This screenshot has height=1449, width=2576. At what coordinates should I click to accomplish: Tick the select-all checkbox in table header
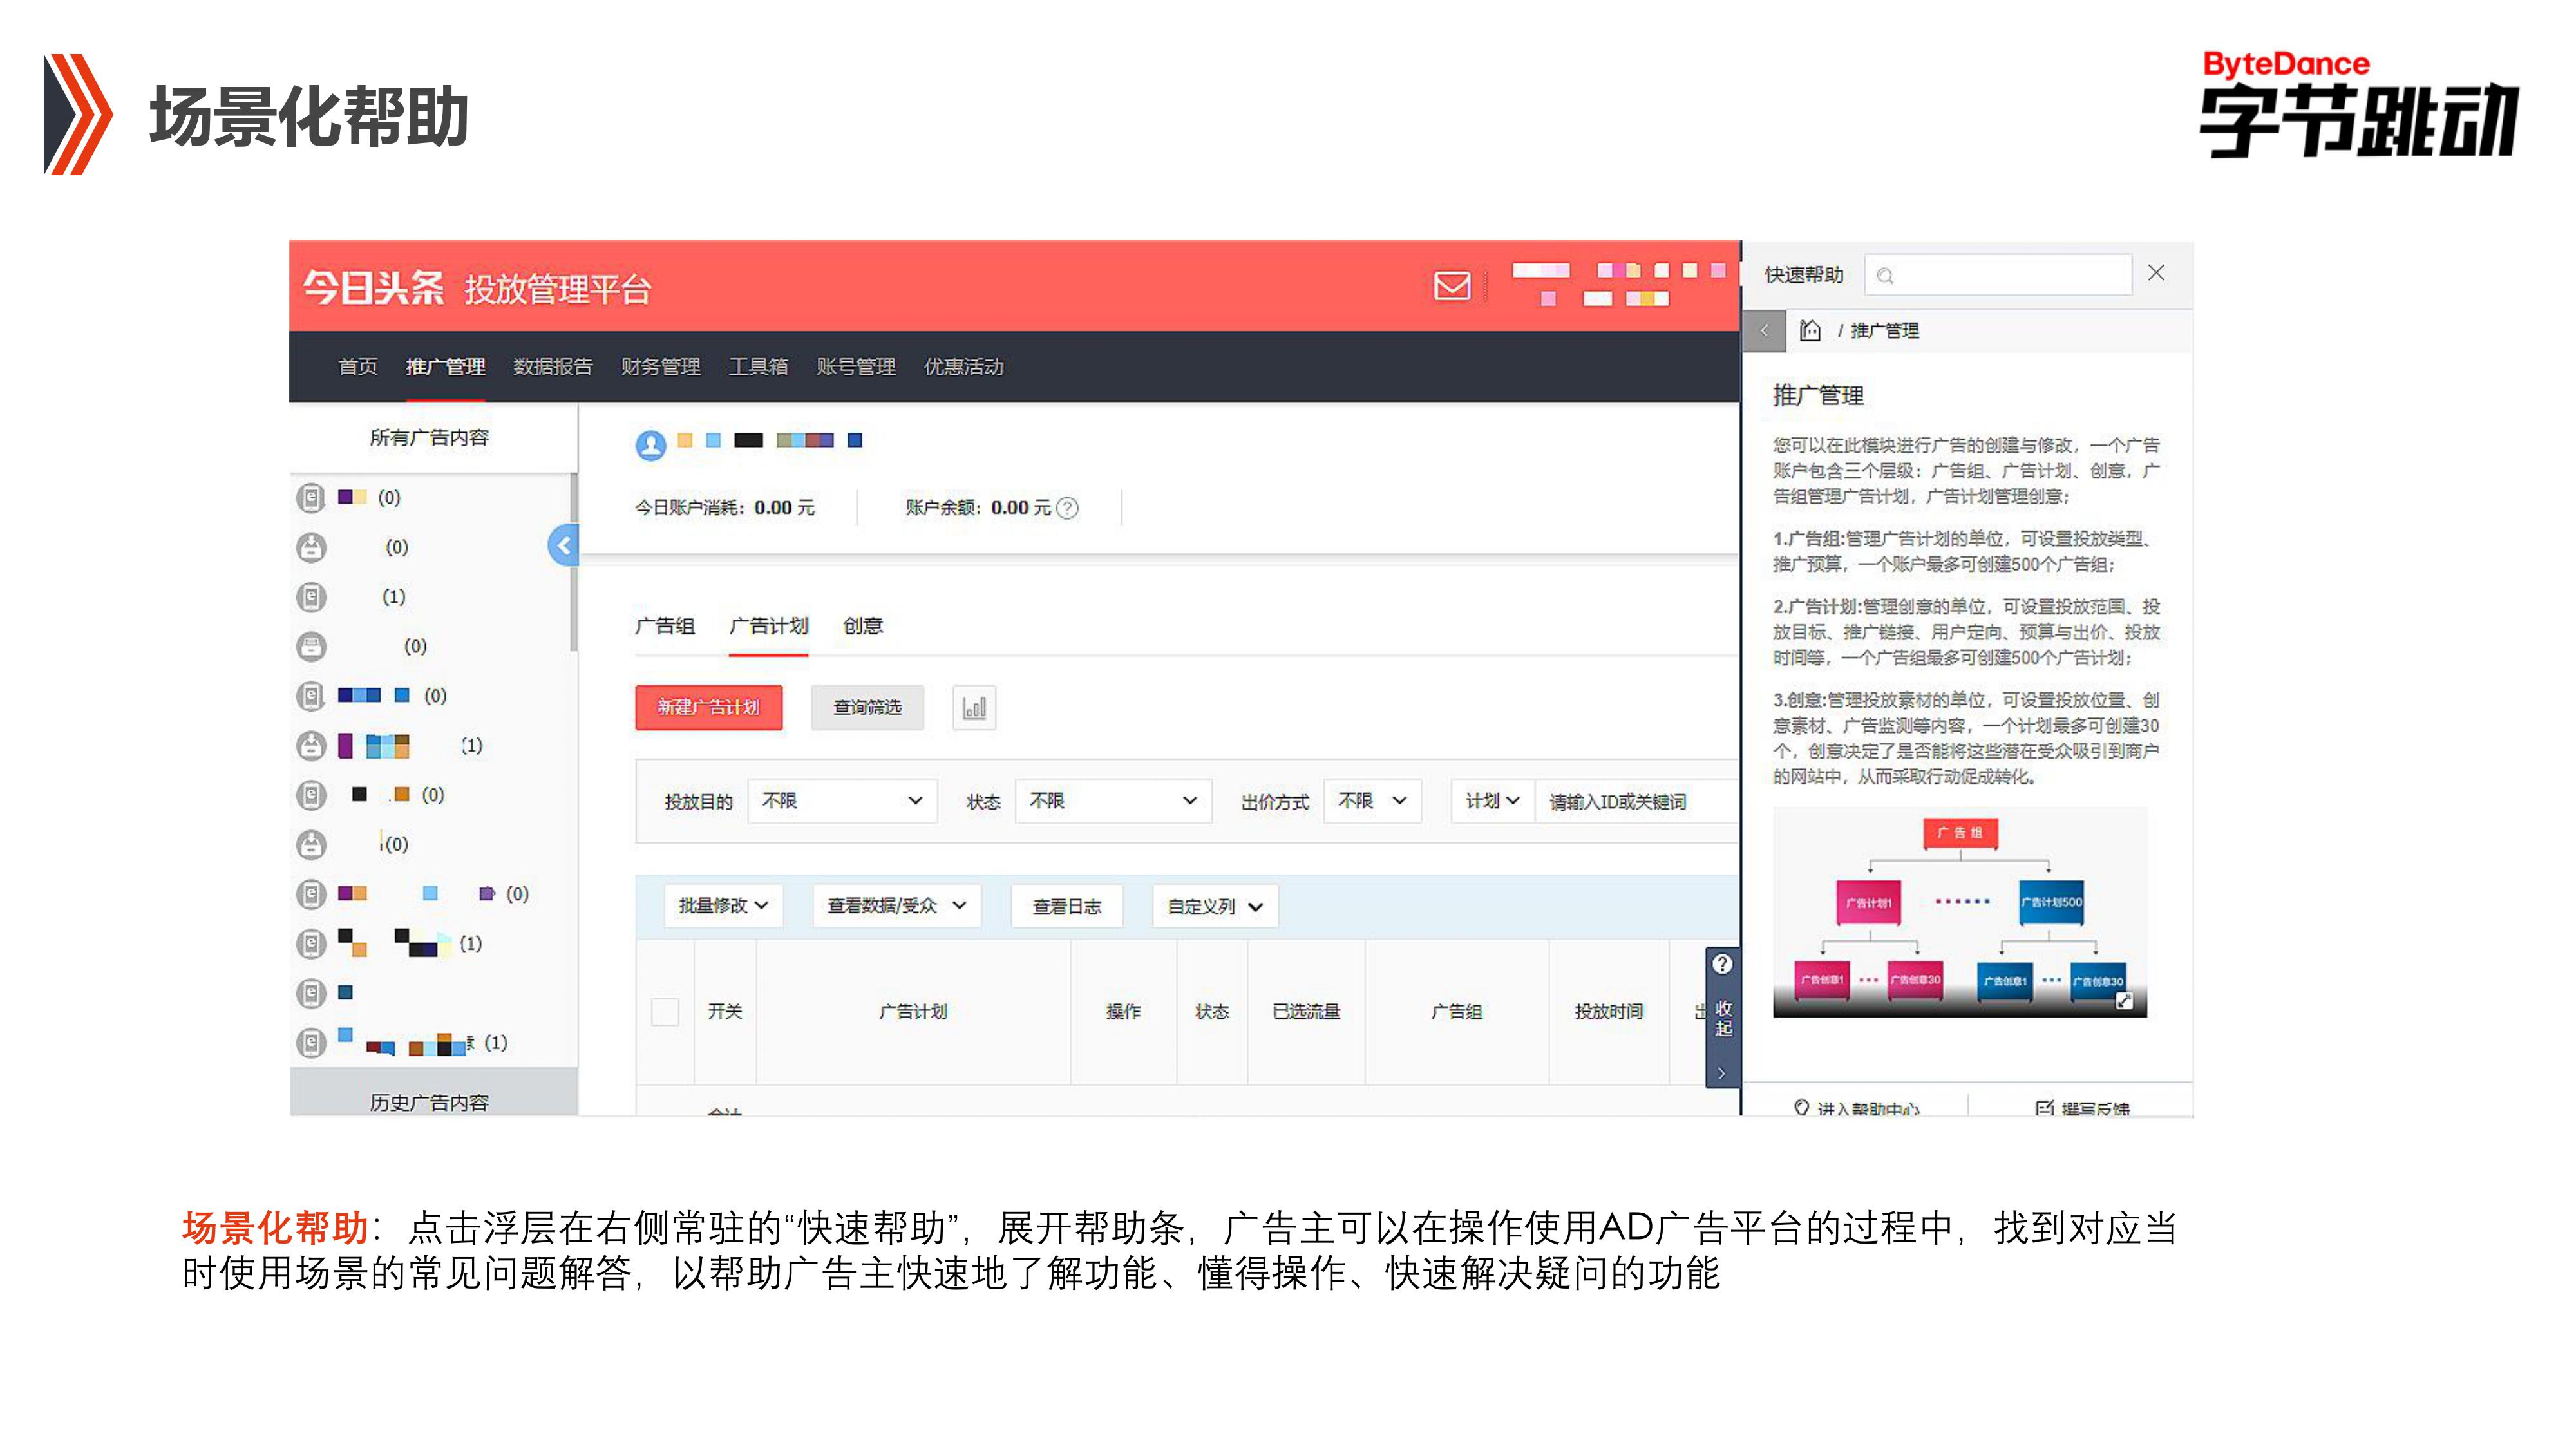(x=665, y=1011)
